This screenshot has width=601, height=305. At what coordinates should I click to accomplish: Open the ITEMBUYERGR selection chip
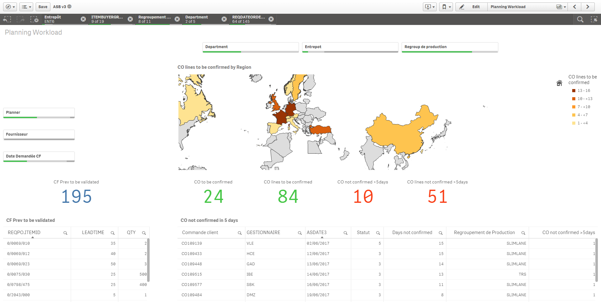tap(106, 19)
